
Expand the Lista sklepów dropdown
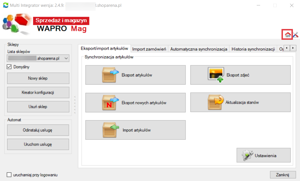pos(66,59)
